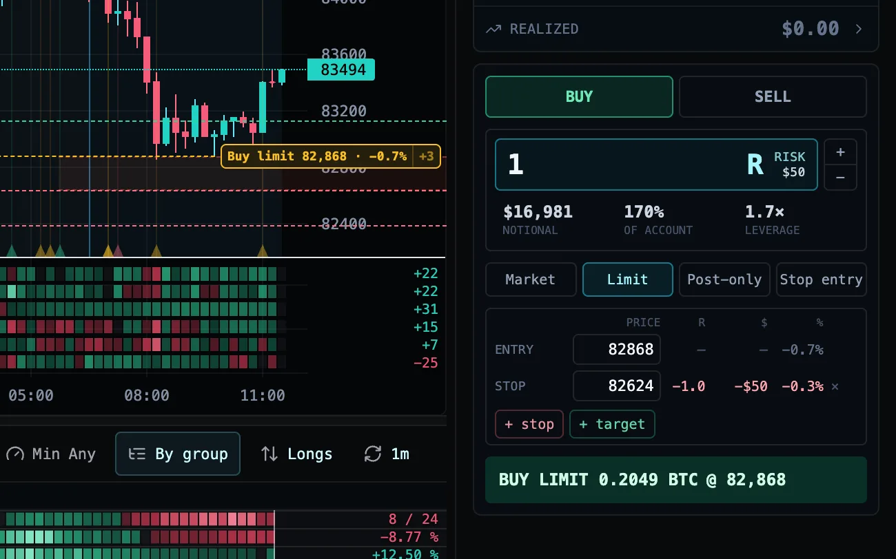Click the 83600 price axis label
Image resolution: width=896 pixels, height=559 pixels.
point(344,54)
